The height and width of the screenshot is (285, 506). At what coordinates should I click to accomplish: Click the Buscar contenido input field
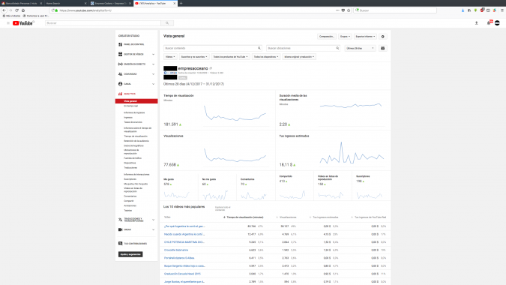(x=212, y=48)
